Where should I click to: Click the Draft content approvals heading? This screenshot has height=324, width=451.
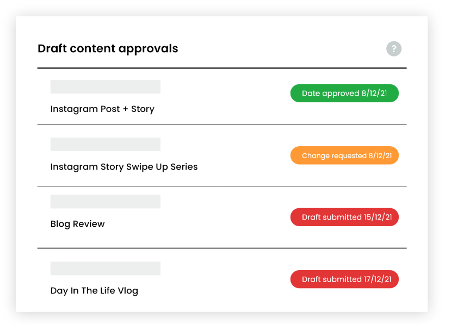tap(108, 49)
